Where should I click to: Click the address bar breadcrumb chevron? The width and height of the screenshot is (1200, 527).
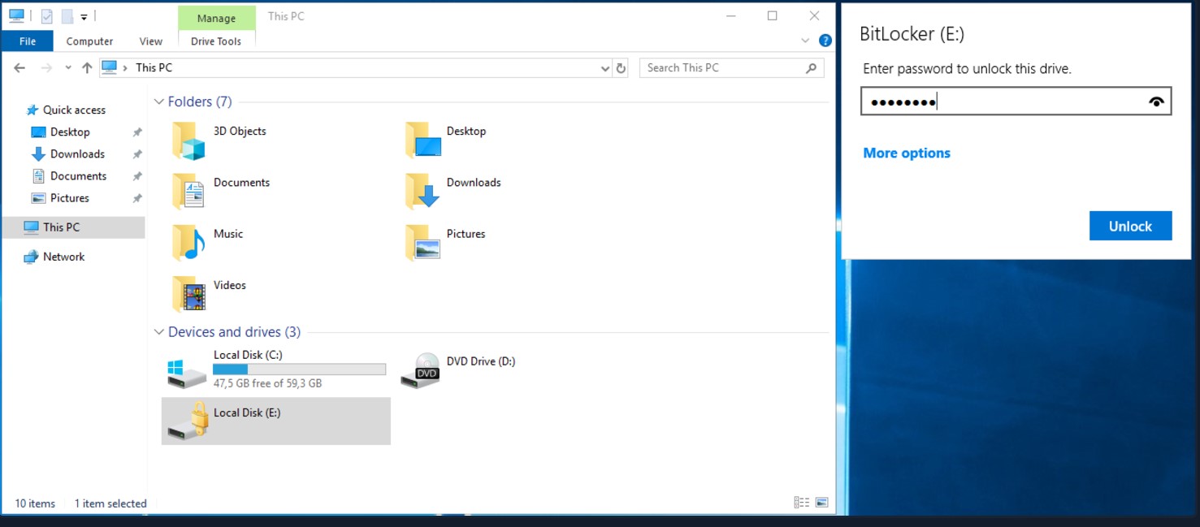click(x=125, y=68)
